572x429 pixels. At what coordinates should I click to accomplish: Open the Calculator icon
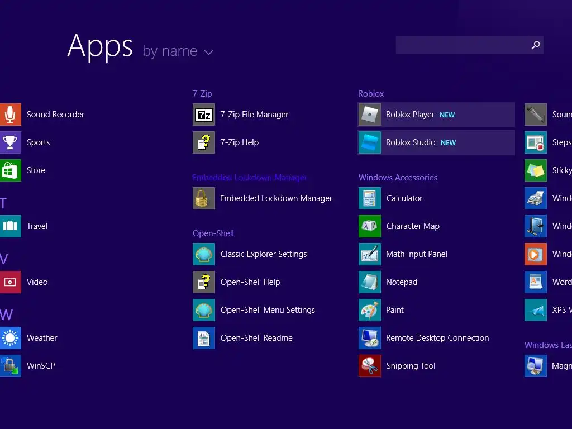click(x=370, y=198)
